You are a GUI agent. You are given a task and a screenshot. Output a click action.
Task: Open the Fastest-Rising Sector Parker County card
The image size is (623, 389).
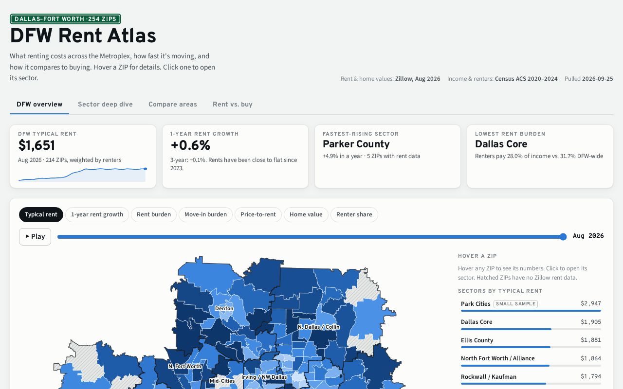tap(387, 156)
